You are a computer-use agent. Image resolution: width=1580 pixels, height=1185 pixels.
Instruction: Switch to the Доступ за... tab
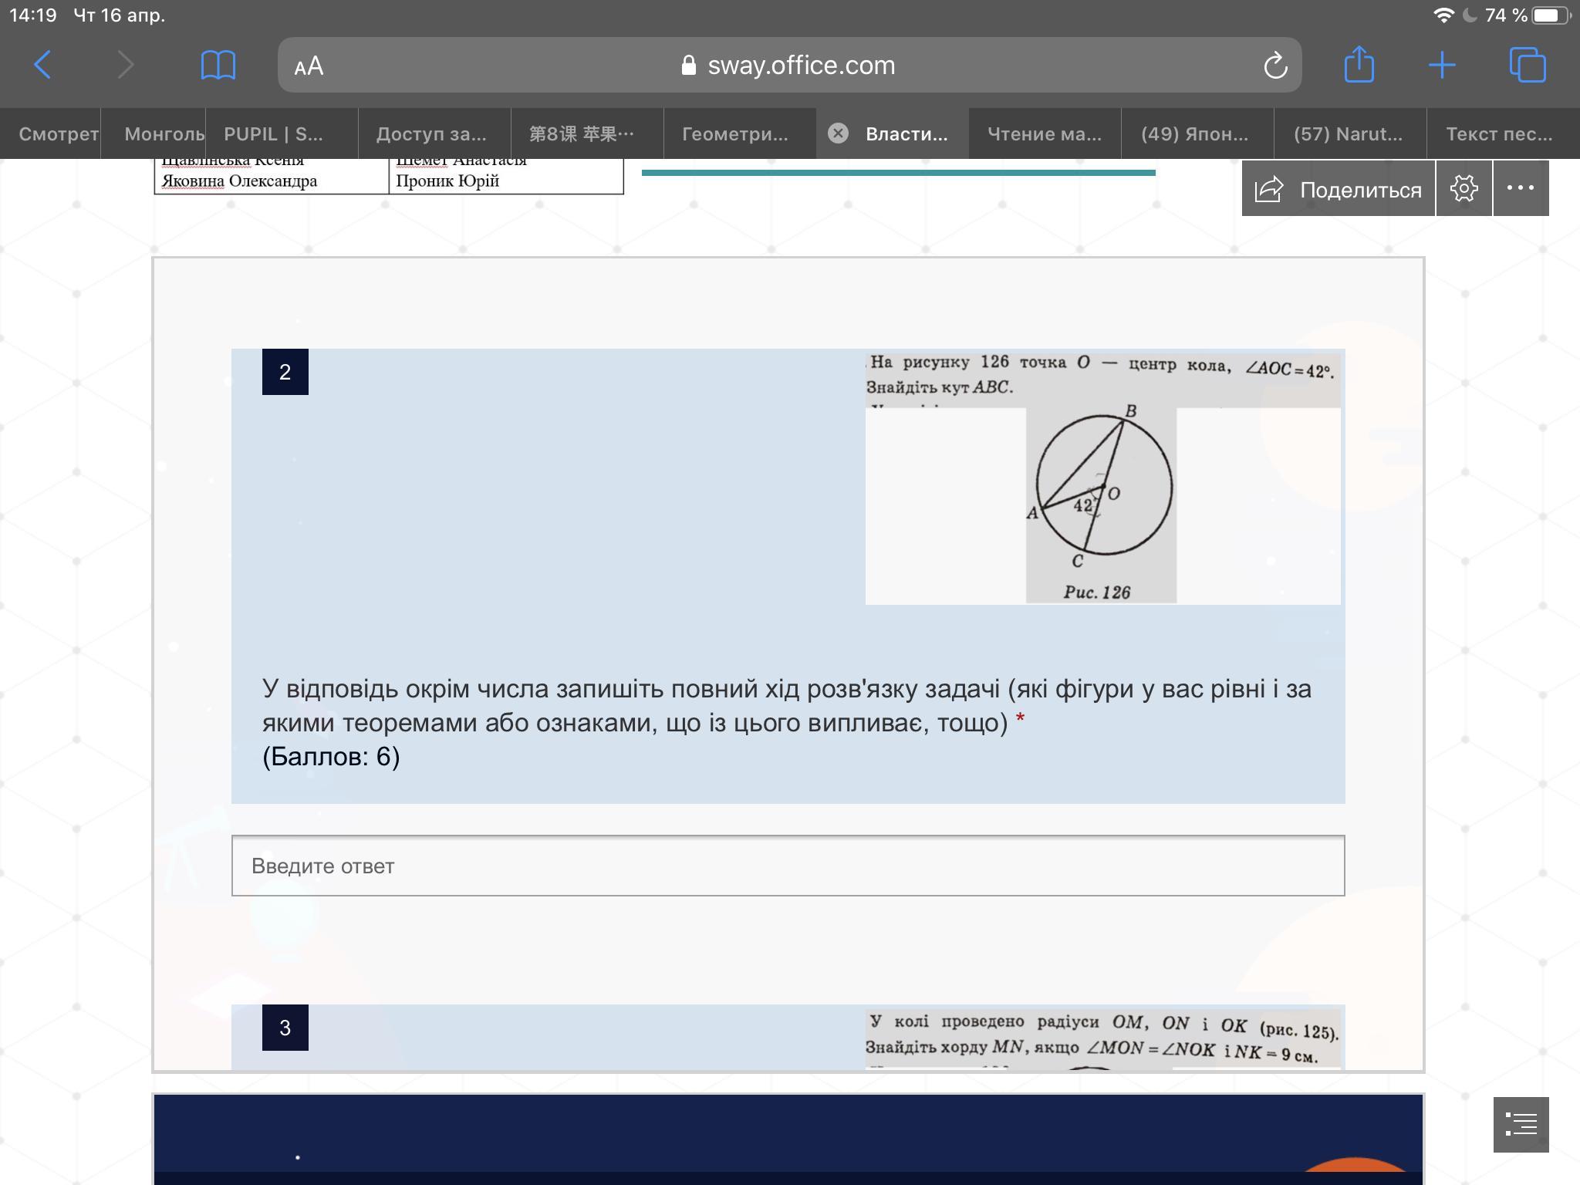[431, 134]
